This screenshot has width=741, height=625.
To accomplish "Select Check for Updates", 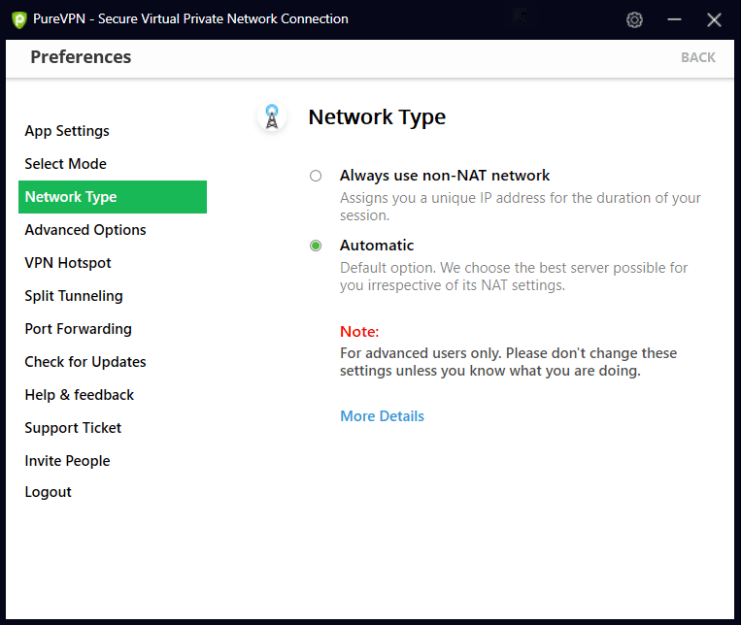I will click(x=85, y=362).
